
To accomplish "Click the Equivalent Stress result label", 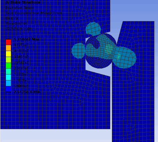I will [19, 8].
